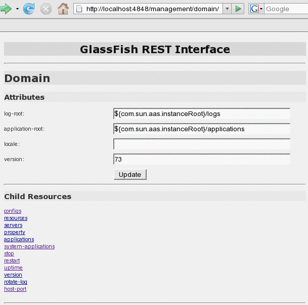Edit the log-root attribute field
Viewport: 308px width, 305px height.
tap(202, 113)
